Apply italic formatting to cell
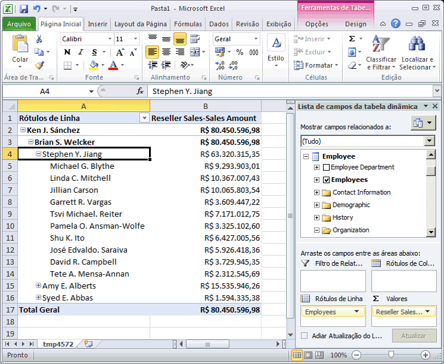Viewport: 444px width, 364px height. point(80,53)
